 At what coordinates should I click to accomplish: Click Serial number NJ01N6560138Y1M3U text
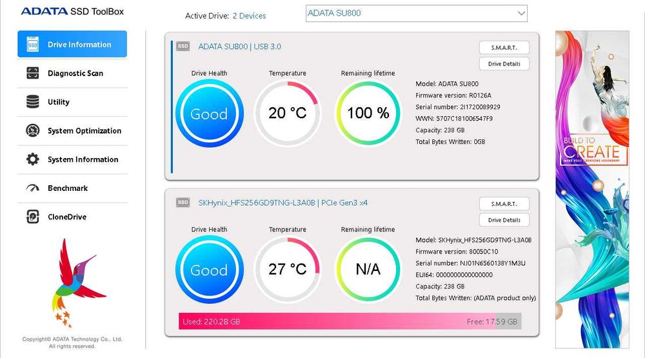pos(471,263)
